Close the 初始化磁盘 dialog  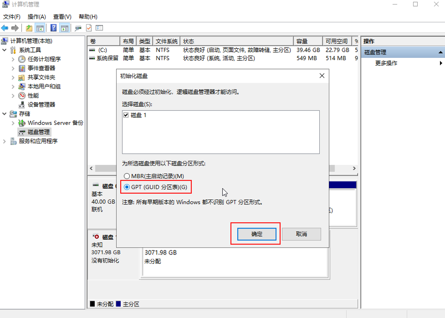322,76
